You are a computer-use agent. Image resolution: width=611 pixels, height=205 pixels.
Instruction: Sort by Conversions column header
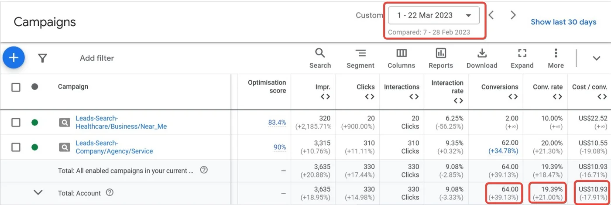pos(500,87)
